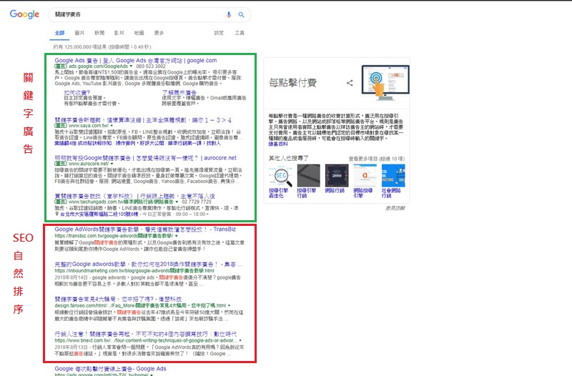The image size is (572, 376).
Task: Open the 行銷人注意 bnext result title
Action: [x=146, y=334]
